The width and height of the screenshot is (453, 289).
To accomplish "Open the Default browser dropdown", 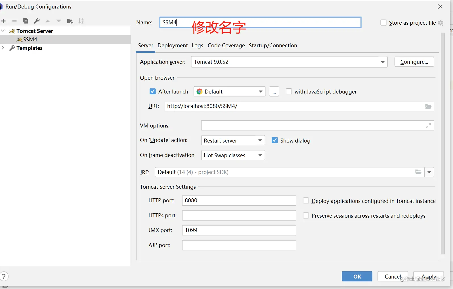I will click(x=229, y=92).
